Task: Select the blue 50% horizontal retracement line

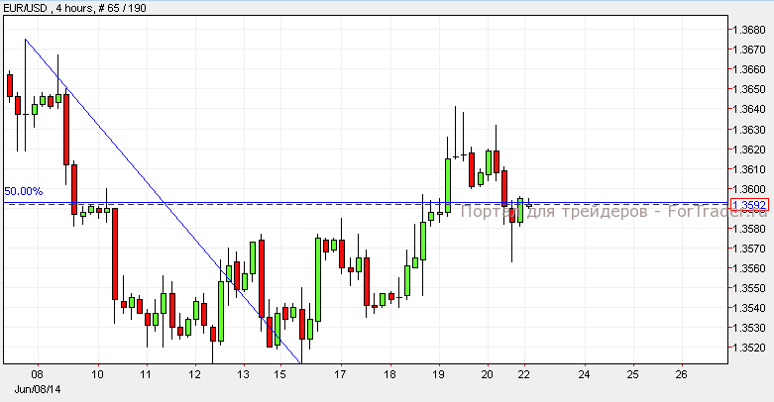Action: click(366, 202)
